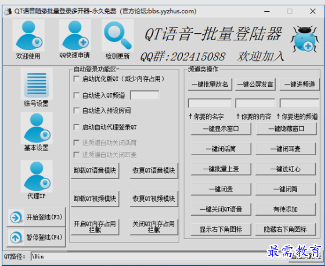Start login with 开始登陆(F3)
Screen dimensions: 325x266
[36, 217]
